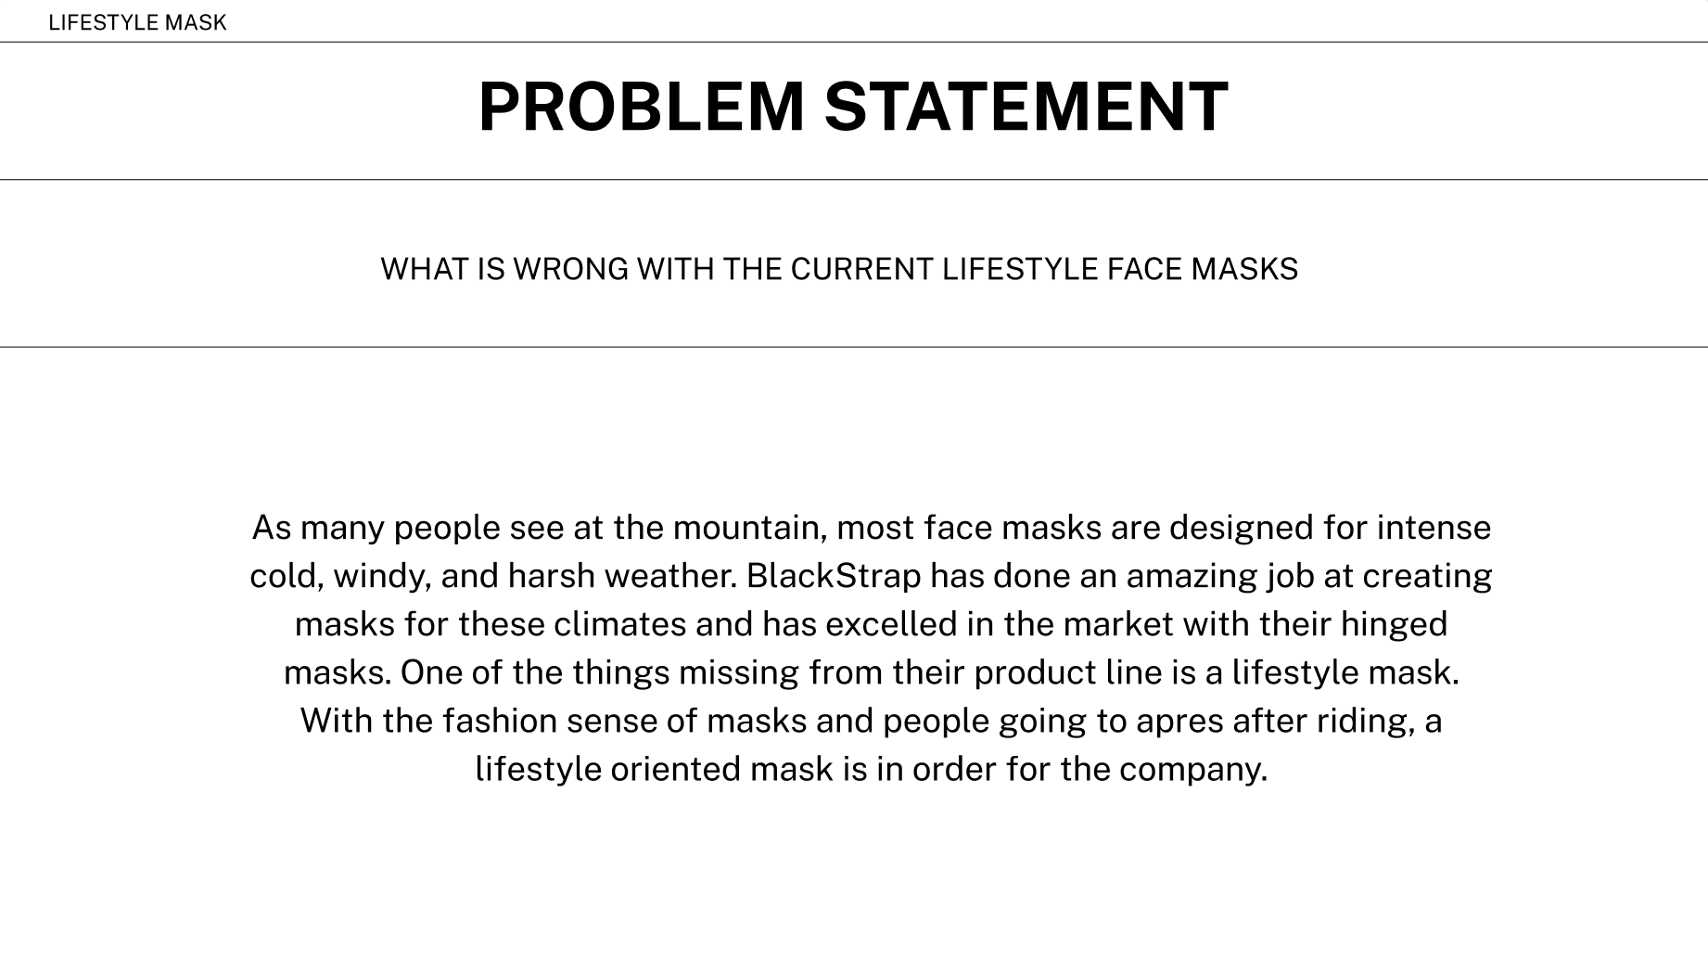The image size is (1708, 959).
Task: Click the word company. ending the paragraph
Action: [x=1193, y=771]
